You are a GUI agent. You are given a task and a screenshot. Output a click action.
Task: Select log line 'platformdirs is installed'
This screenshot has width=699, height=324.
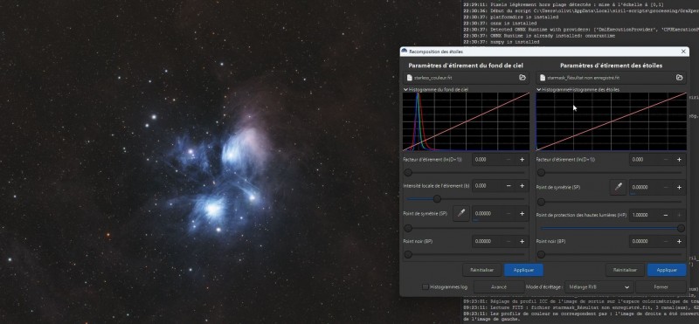click(x=511, y=17)
